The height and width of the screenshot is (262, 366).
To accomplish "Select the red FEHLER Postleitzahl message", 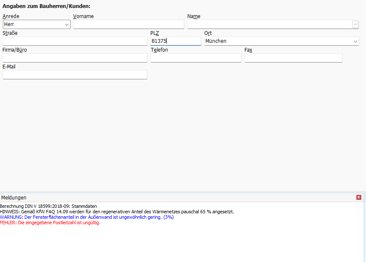I will click(50, 223).
